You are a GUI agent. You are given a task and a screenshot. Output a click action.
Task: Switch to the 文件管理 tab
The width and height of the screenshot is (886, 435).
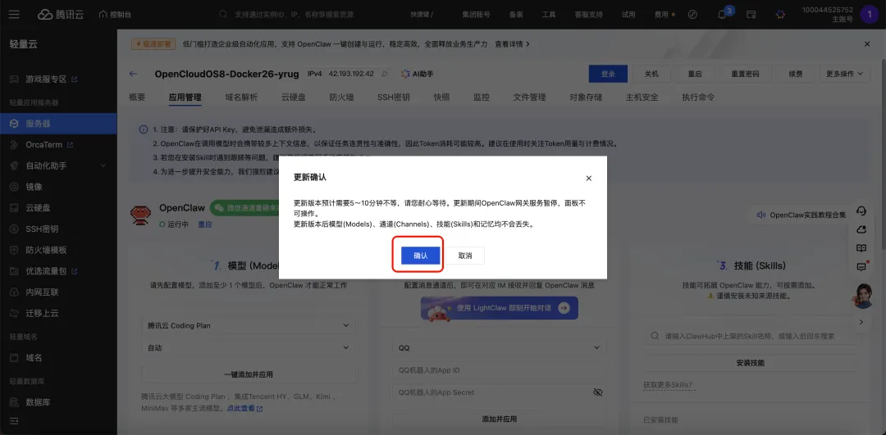click(529, 97)
